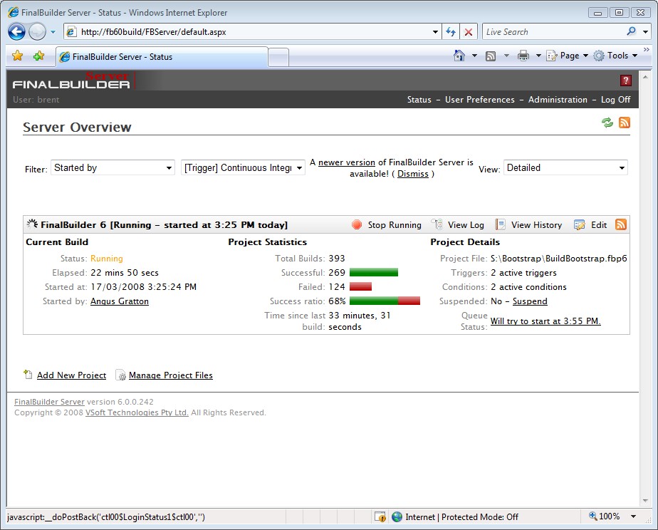Open the zoom level dropdown arrow
This screenshot has height=530, width=658.
click(x=633, y=516)
